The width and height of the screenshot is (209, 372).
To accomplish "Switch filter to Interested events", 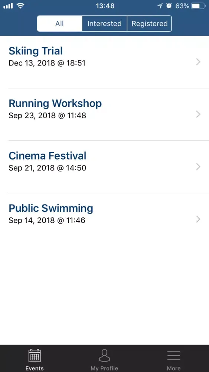I will point(105,23).
